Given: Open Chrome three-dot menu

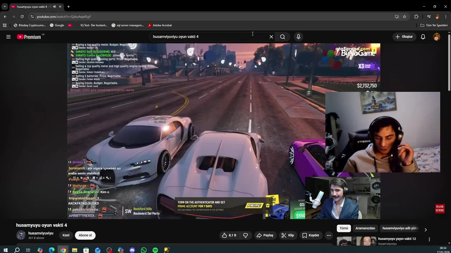Looking at the screenshot, I should (x=445, y=17).
